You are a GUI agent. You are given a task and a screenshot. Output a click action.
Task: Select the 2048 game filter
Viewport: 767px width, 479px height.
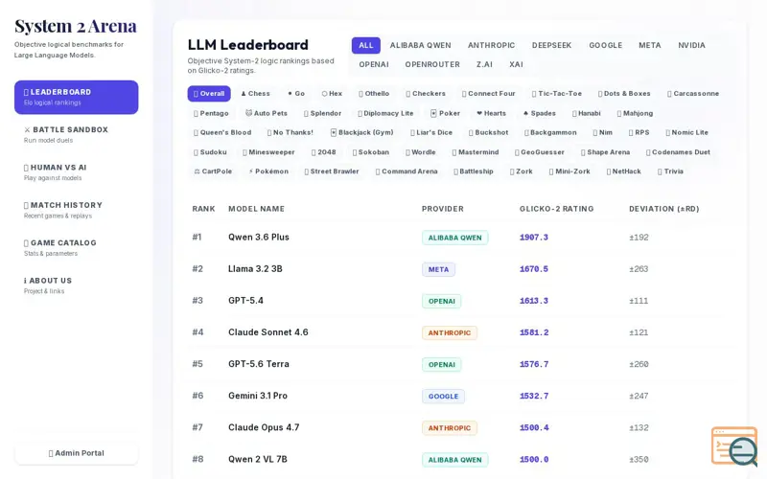pyautogui.click(x=323, y=152)
